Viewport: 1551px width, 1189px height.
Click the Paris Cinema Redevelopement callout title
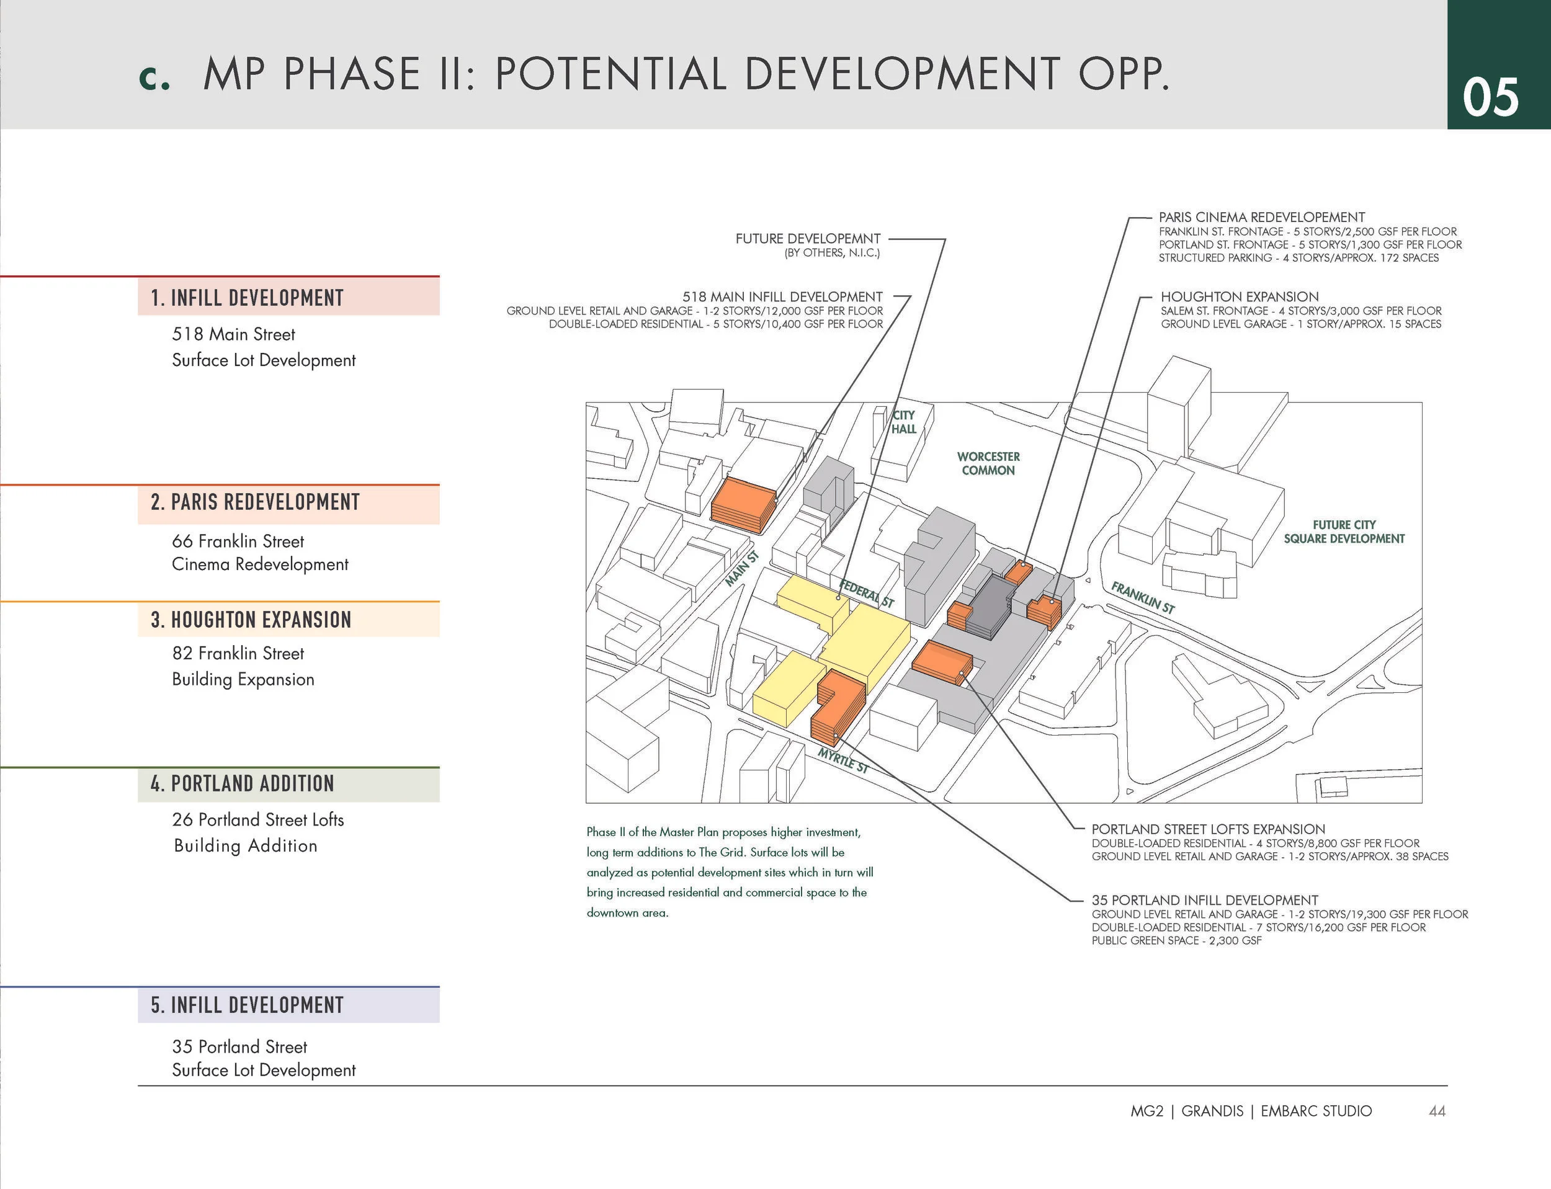pyautogui.click(x=1261, y=217)
